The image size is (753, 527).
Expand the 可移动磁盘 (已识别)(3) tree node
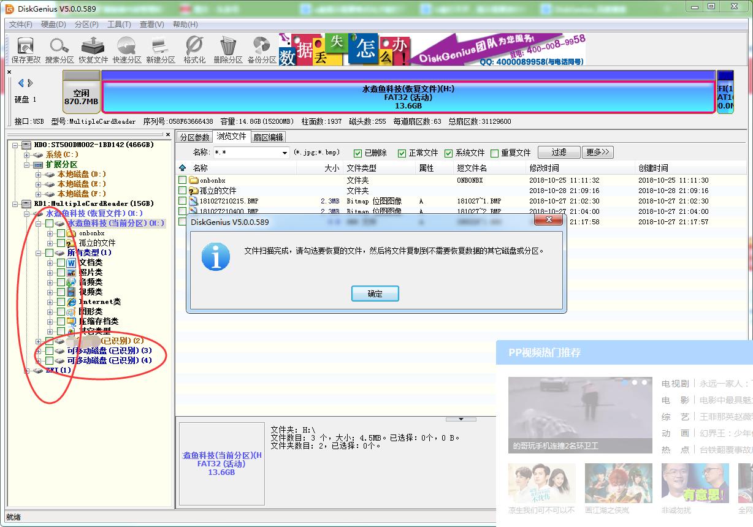click(x=39, y=351)
